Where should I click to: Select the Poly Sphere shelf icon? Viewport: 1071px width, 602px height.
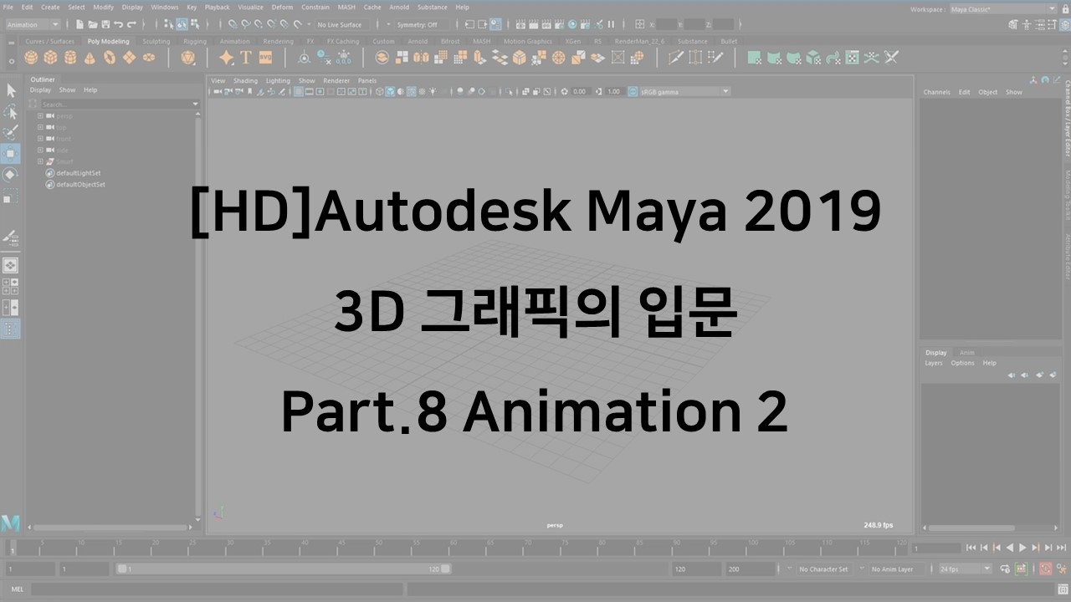coord(31,58)
